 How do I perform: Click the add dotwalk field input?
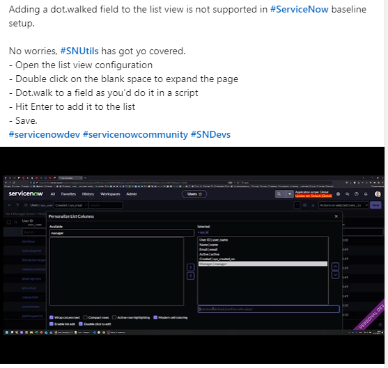[268, 309]
